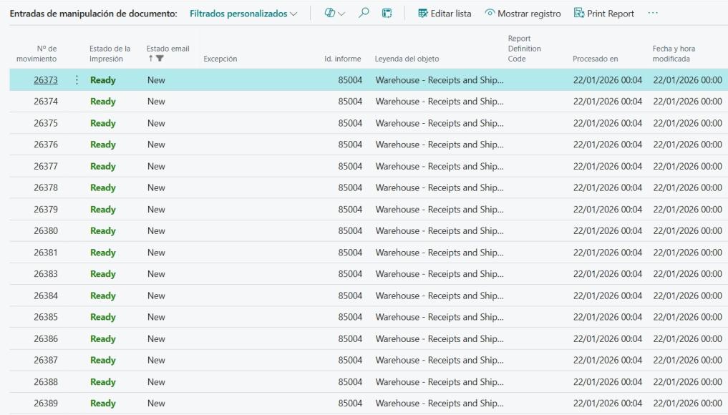Click the copilot/analyze icon in toolbar
Viewport: 728px width, 415px height.
pyautogui.click(x=331, y=14)
